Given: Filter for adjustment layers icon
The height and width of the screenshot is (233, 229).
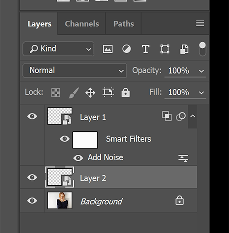Looking at the screenshot, I should (126, 49).
